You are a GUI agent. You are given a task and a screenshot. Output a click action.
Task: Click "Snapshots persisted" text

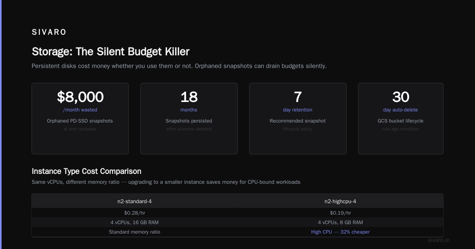coord(189,121)
